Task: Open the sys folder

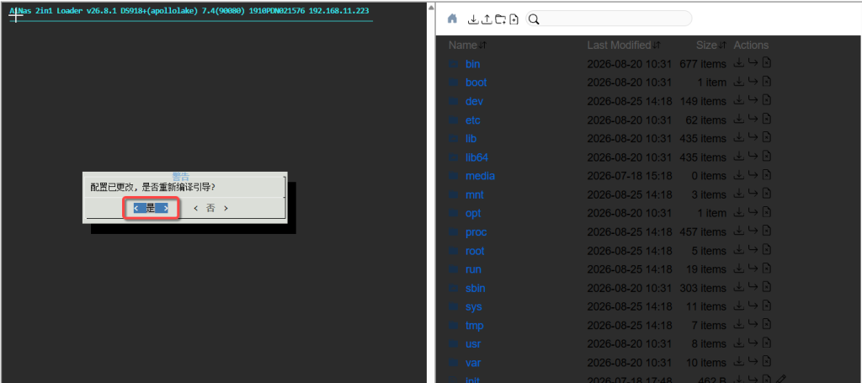Action: tap(473, 306)
